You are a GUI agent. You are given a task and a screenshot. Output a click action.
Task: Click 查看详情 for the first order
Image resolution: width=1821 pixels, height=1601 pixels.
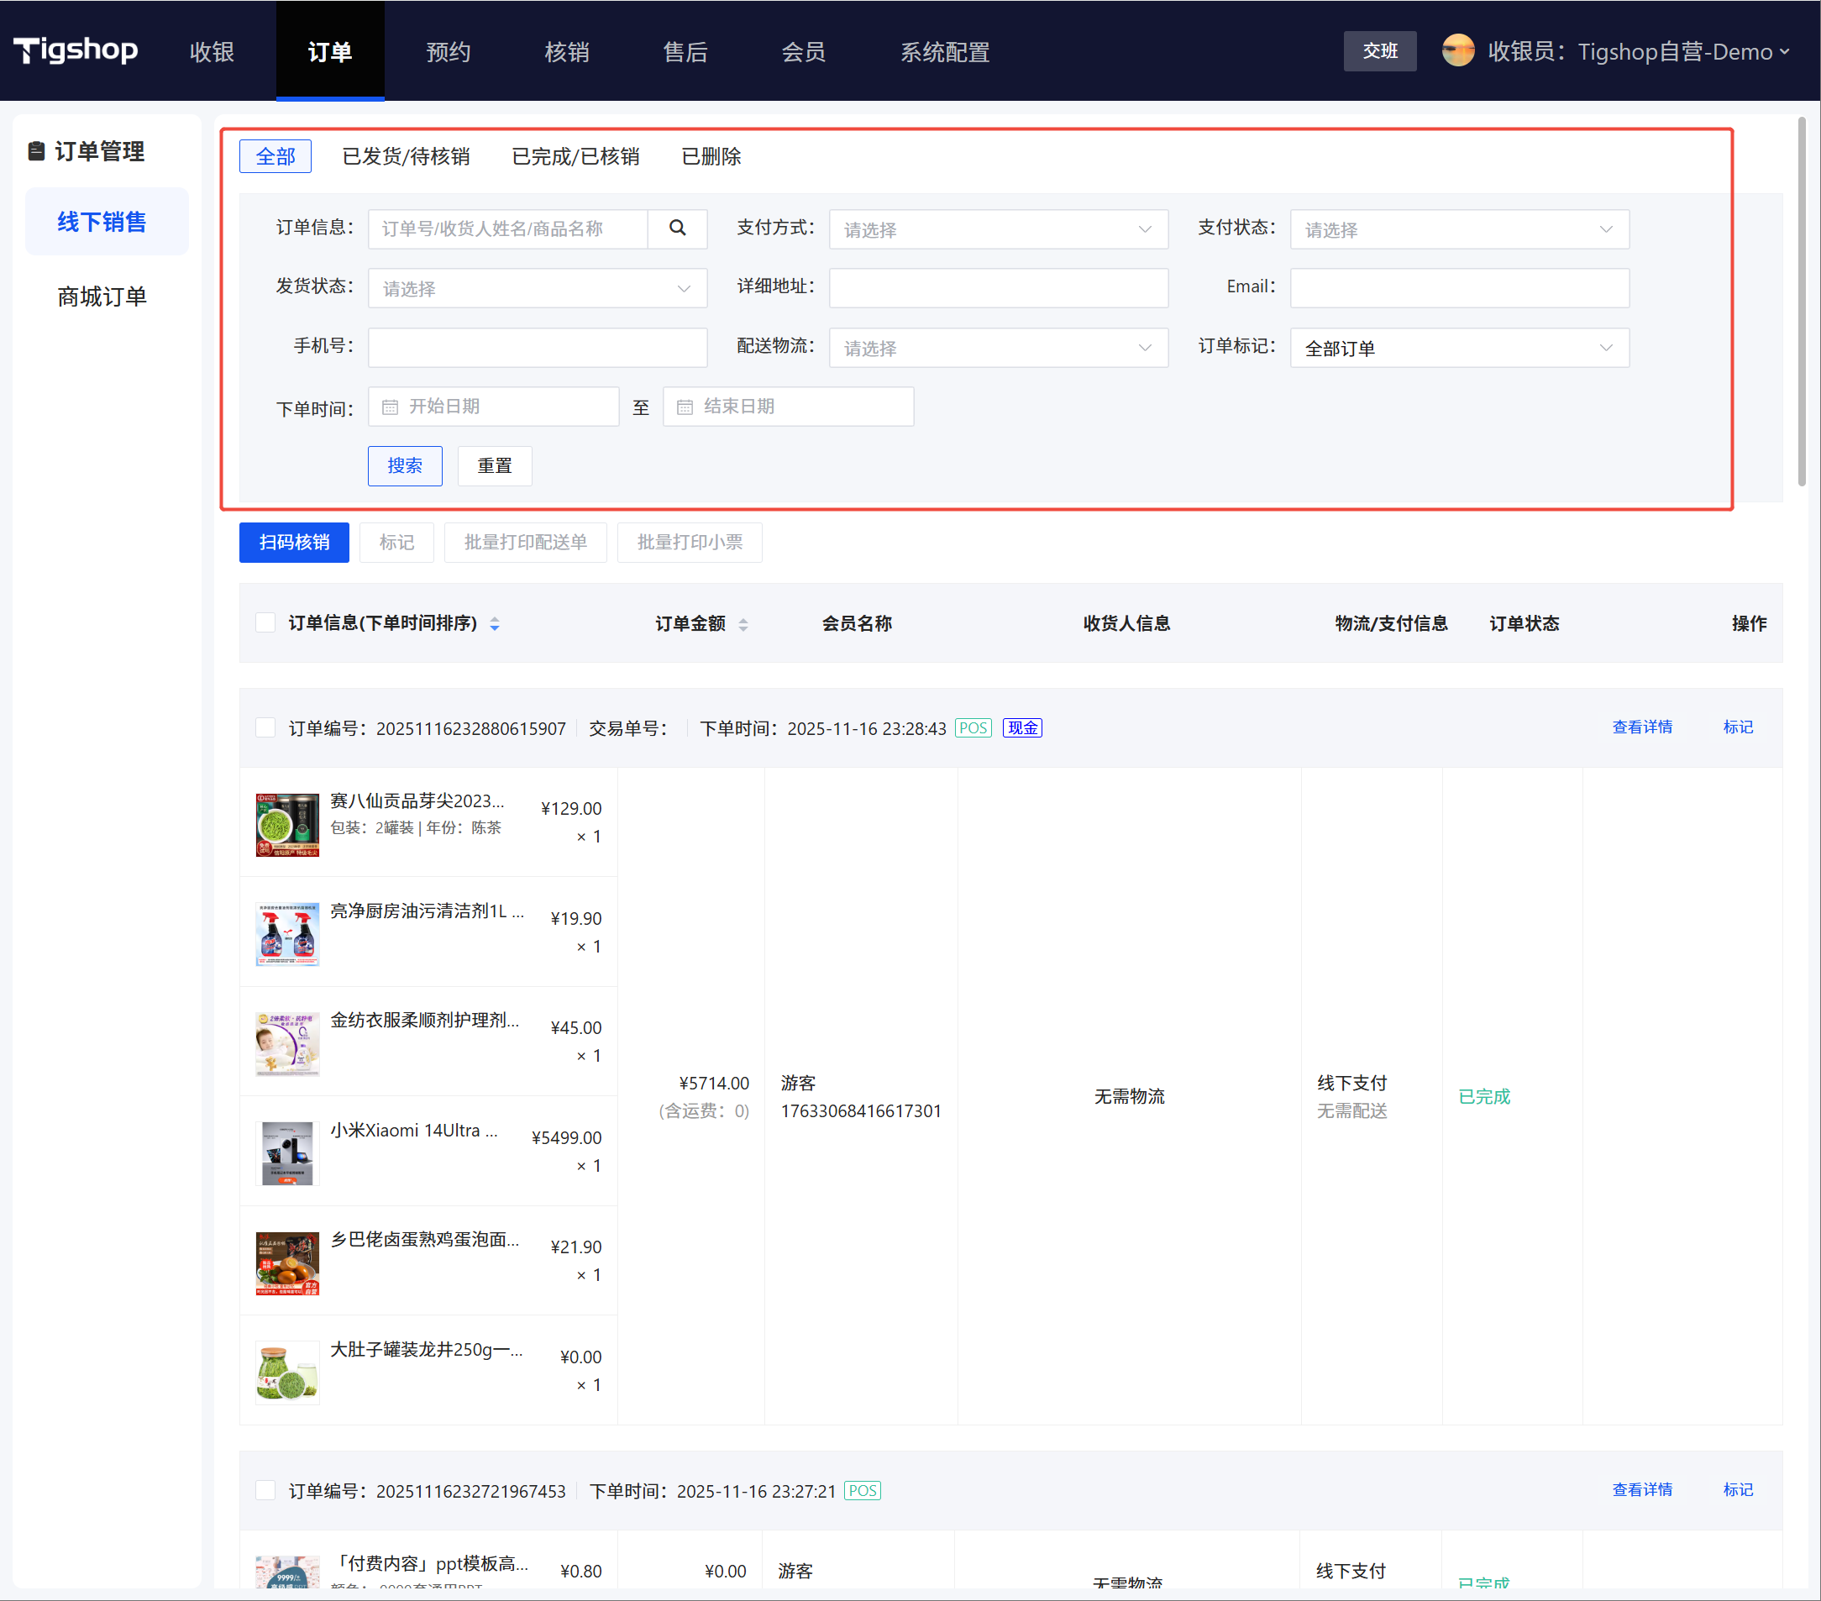pos(1641,727)
